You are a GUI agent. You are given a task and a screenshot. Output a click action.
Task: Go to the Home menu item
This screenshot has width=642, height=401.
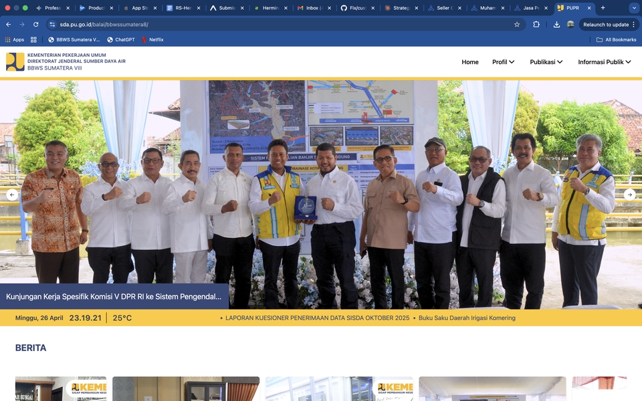[x=470, y=61]
